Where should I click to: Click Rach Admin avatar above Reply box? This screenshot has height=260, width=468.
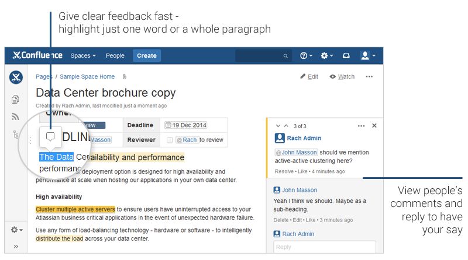[x=277, y=234]
